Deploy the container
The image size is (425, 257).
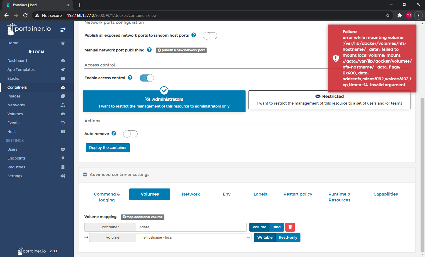click(108, 148)
